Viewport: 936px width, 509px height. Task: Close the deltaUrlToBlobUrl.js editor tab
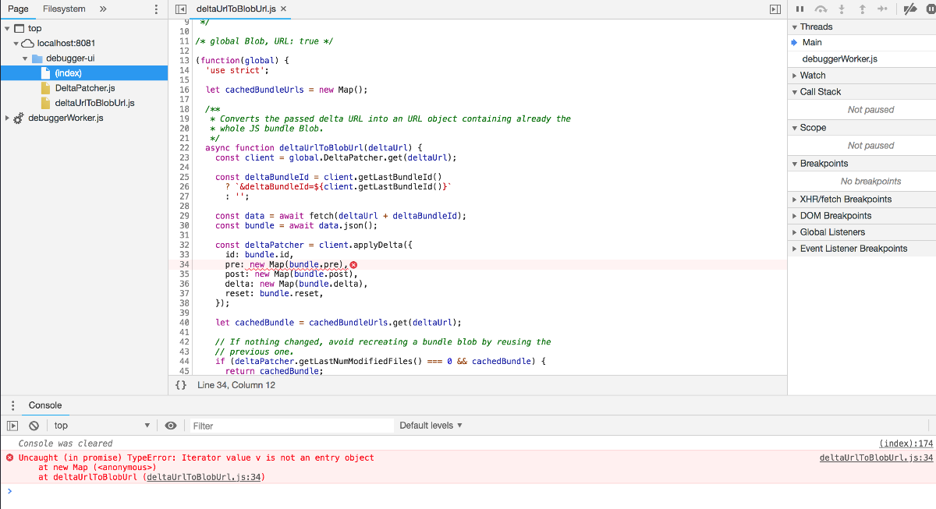[x=284, y=9]
